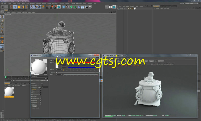Add a Camera object icon
This screenshot has width=201, height=121.
[86, 7]
